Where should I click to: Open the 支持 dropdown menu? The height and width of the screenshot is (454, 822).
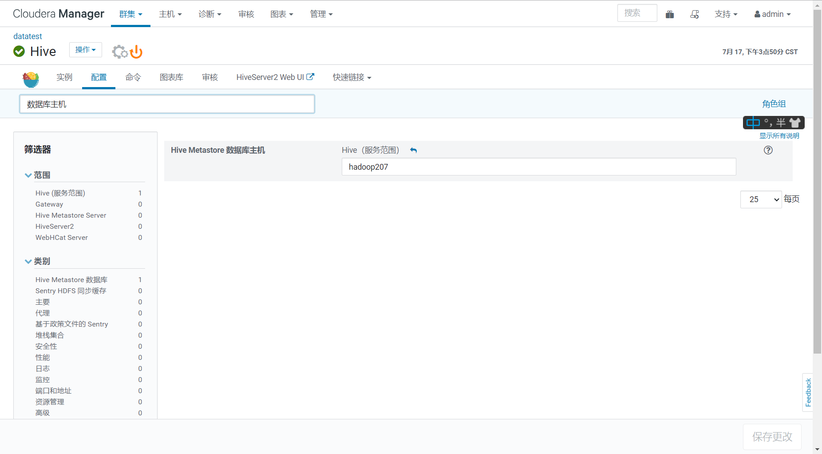tap(726, 14)
